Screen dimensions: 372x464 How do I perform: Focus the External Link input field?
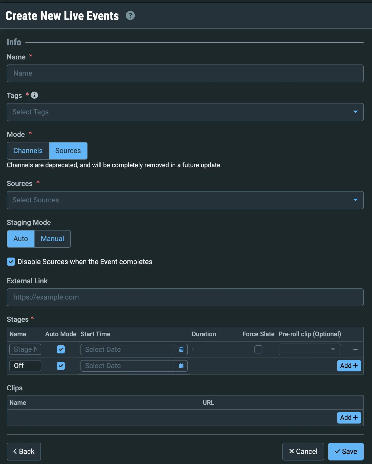tap(185, 297)
